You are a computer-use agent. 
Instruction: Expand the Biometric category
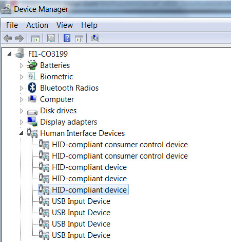(x=22, y=77)
